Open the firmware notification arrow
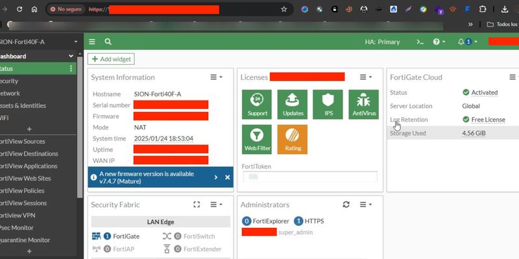The image size is (519, 259). (x=216, y=177)
